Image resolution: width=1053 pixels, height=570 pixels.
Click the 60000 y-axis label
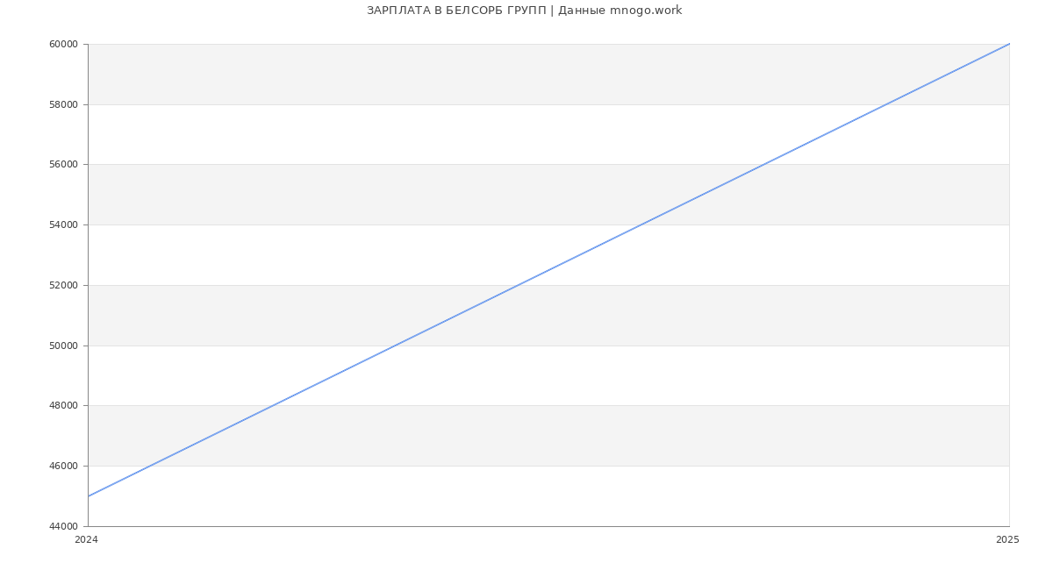pos(63,44)
